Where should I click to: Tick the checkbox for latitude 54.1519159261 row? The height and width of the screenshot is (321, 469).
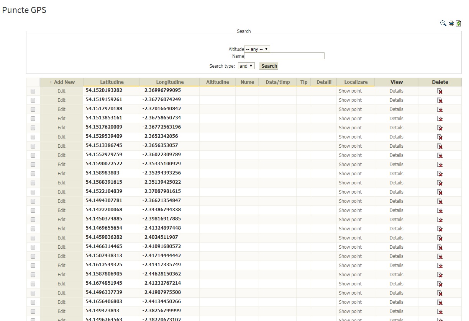[x=33, y=100]
